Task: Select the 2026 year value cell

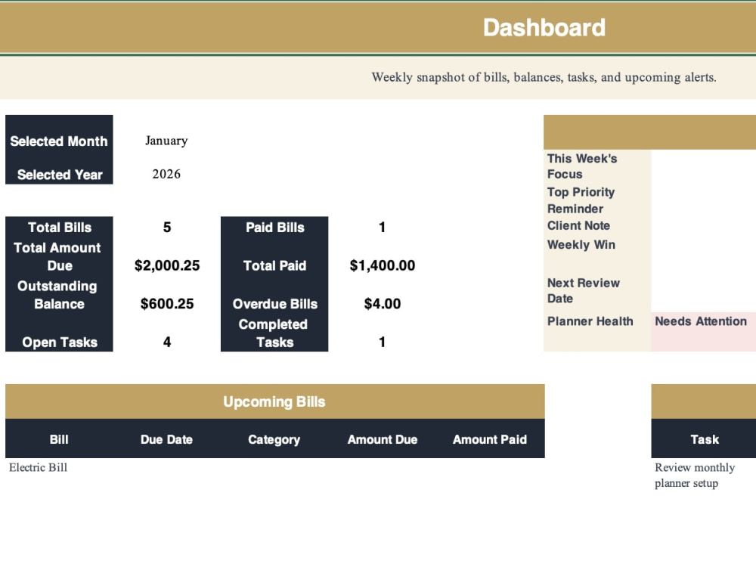Action: tap(167, 174)
